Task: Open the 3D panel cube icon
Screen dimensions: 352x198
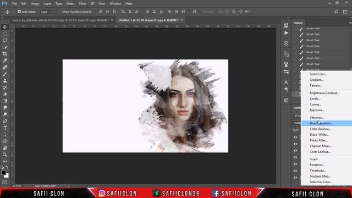Action: point(286,100)
